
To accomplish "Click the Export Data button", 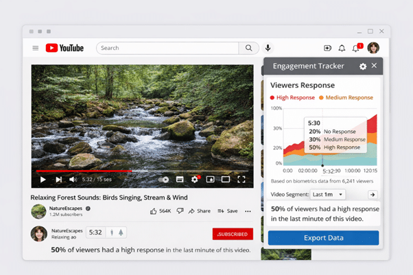I will pyautogui.click(x=323, y=238).
